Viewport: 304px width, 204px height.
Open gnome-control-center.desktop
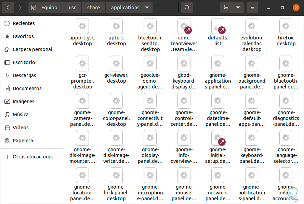(x=184, y=101)
